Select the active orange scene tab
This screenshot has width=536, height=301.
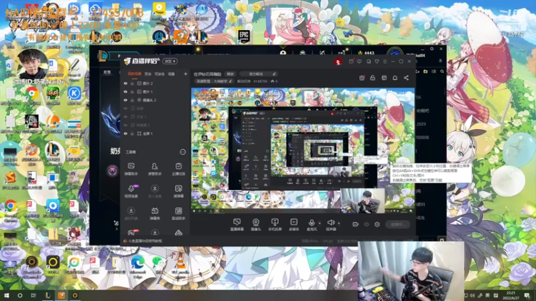(x=135, y=74)
